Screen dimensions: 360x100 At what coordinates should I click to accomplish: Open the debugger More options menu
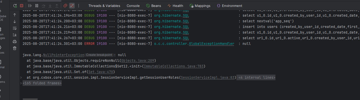tap(79, 5)
